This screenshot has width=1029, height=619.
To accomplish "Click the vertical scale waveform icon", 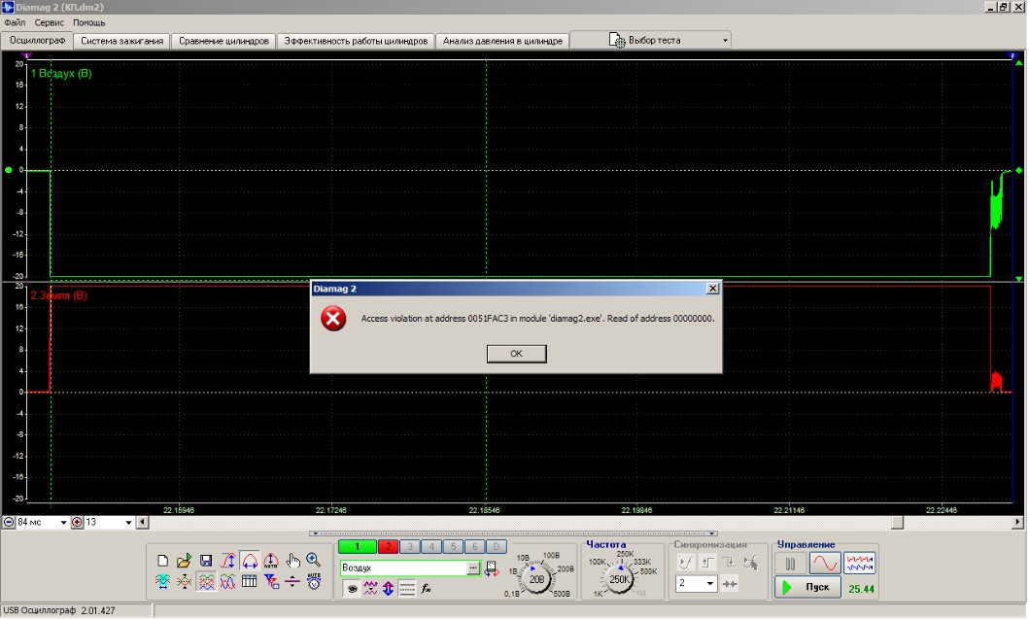I will (227, 561).
